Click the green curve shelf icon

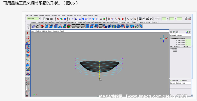(136, 26)
